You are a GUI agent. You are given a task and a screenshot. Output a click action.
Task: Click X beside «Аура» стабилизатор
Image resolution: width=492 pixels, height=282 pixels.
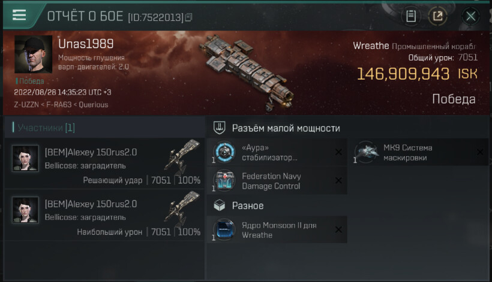(338, 152)
